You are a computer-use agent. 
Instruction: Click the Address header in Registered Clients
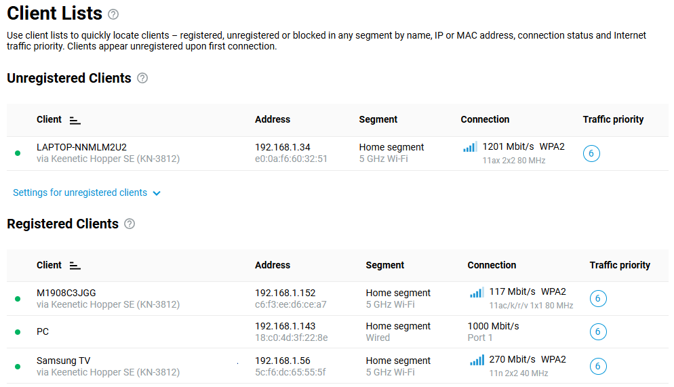[x=273, y=265]
